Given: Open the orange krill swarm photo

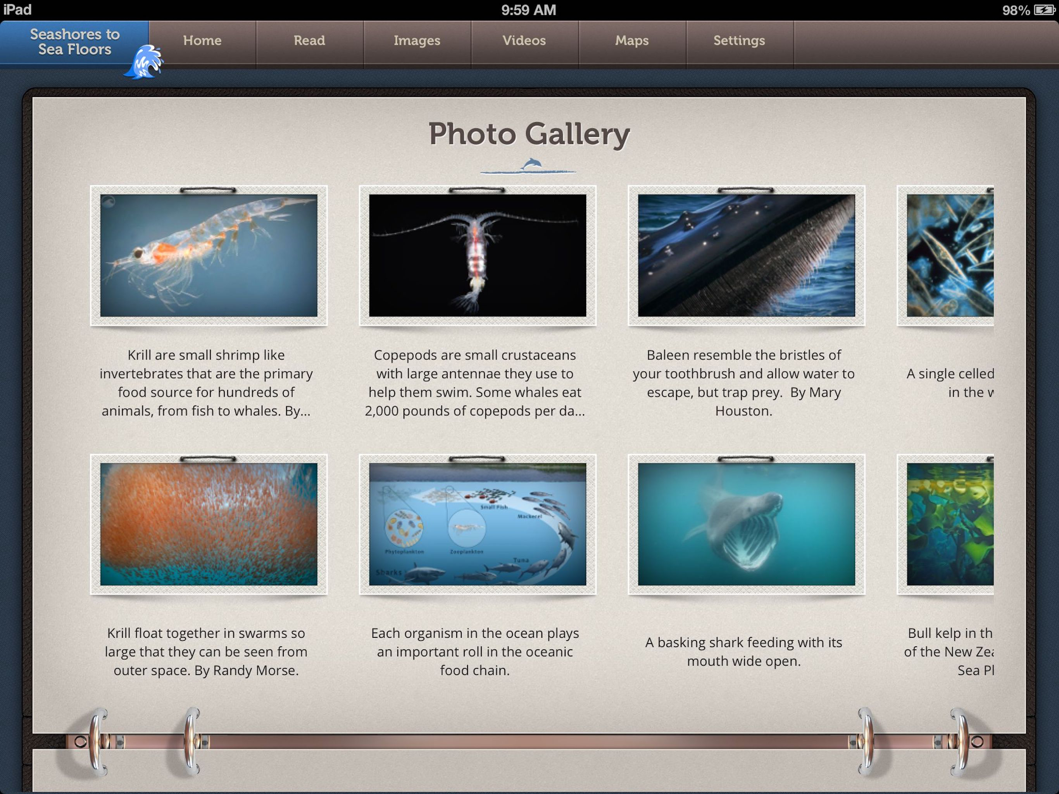Looking at the screenshot, I should click(209, 524).
